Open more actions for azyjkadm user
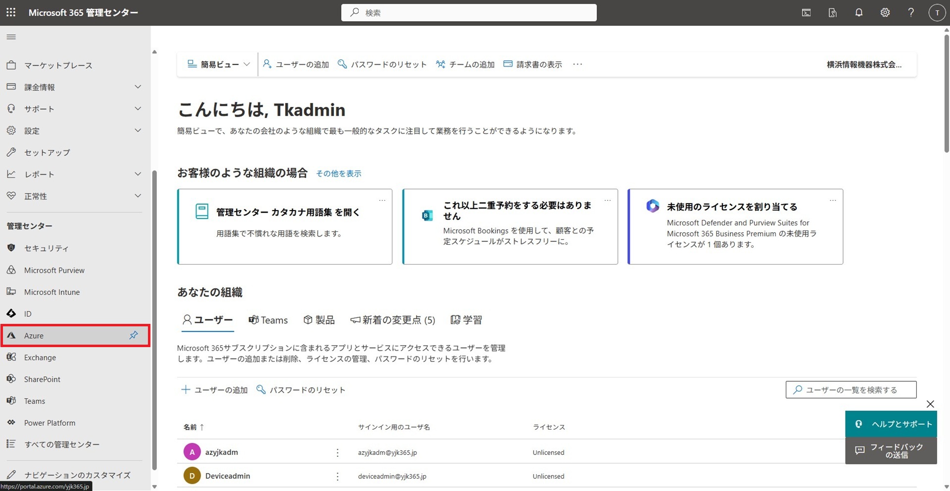Image resolution: width=950 pixels, height=491 pixels. pyautogui.click(x=337, y=452)
